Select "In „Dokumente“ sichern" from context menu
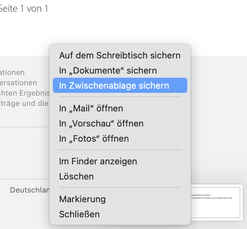This screenshot has height=229, width=247. point(108,70)
